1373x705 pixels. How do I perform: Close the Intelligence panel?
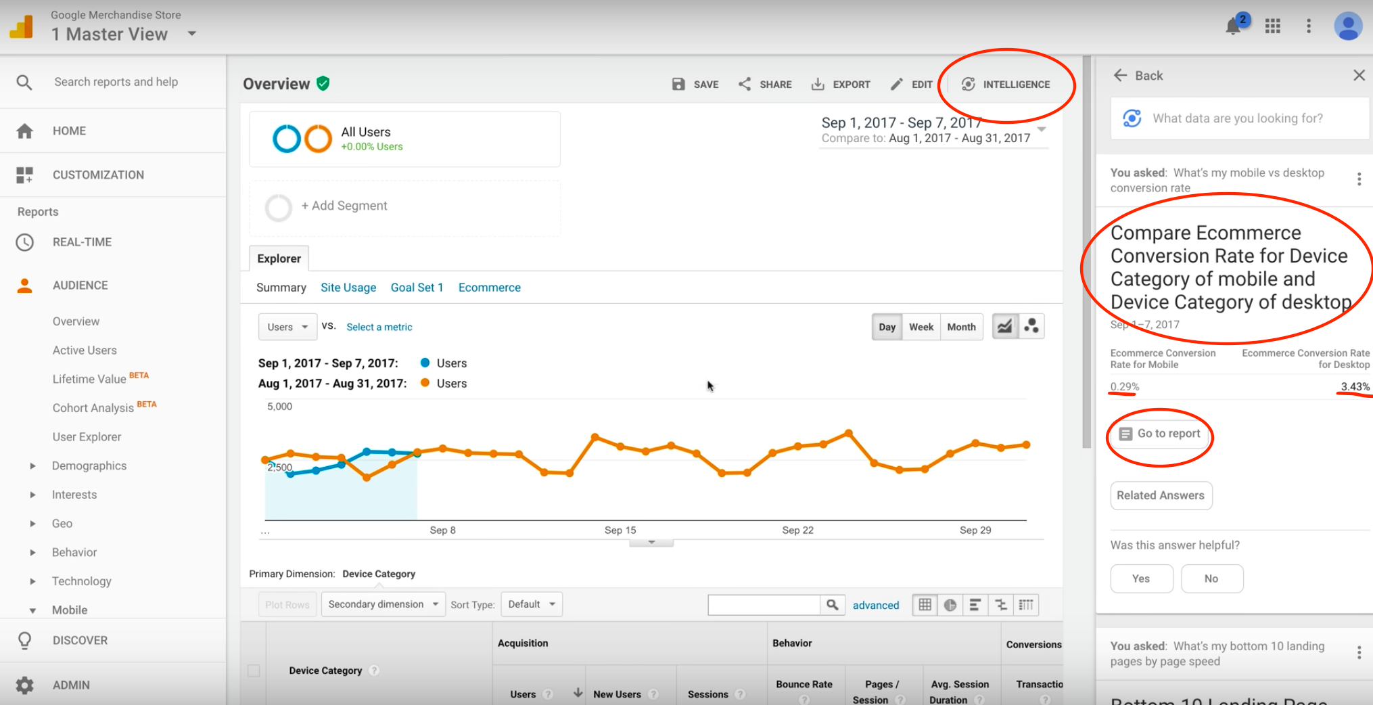tap(1359, 75)
